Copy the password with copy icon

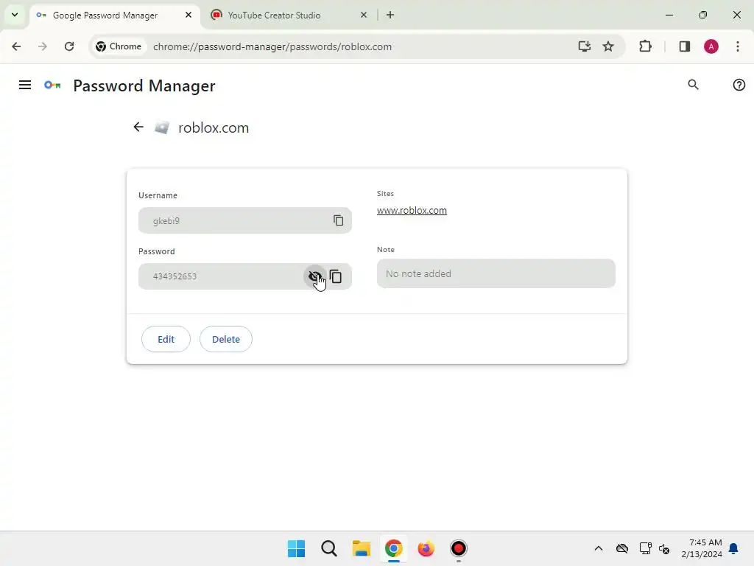point(336,276)
